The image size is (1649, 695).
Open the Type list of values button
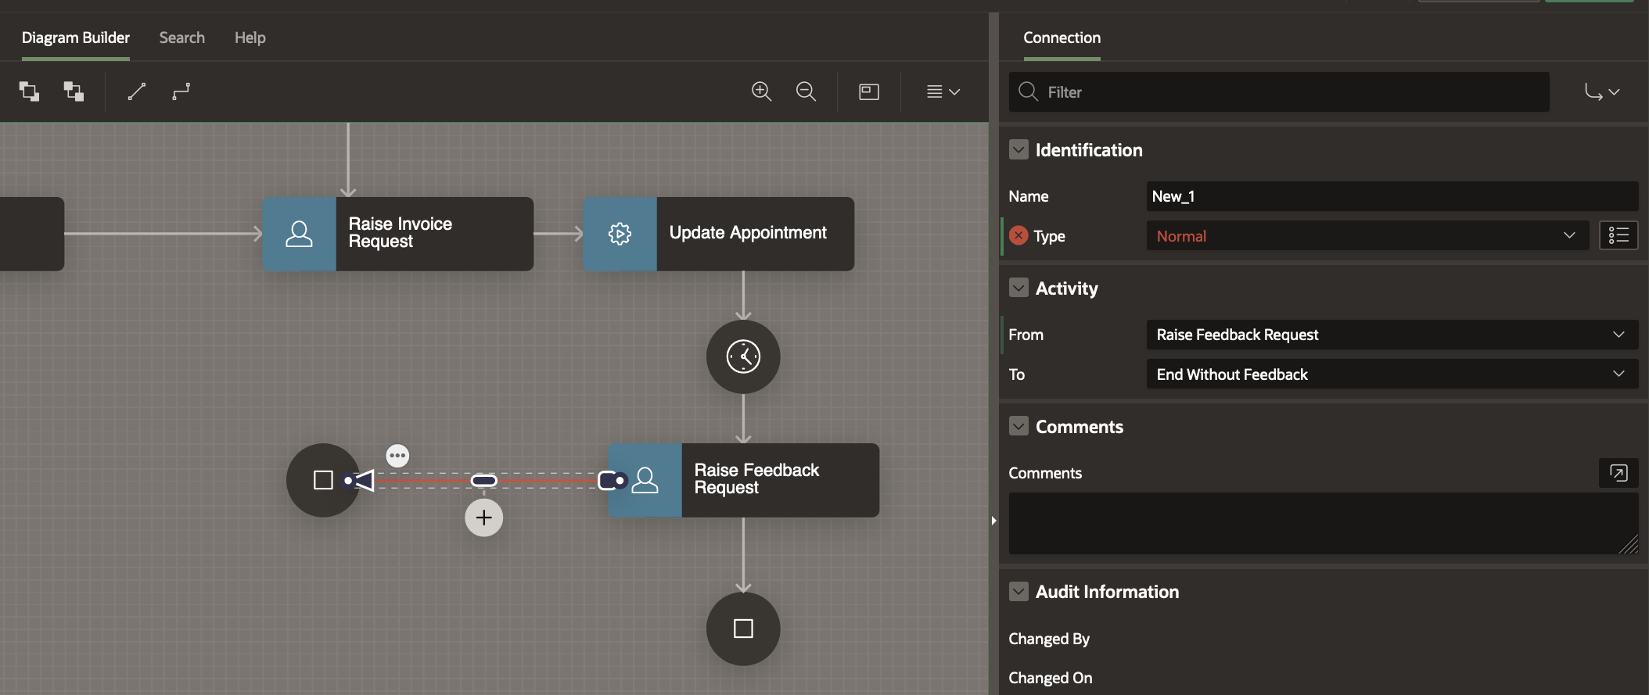(1618, 235)
